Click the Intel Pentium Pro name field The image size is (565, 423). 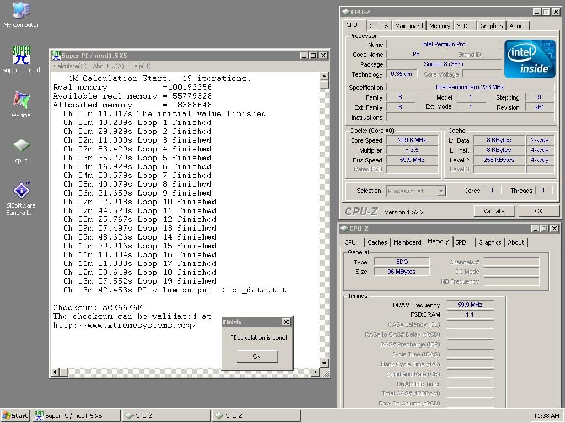444,44
